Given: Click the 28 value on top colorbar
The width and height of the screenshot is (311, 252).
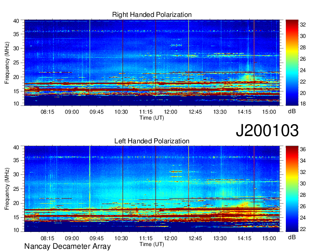Looking at the screenshot, I should click(x=303, y=47).
